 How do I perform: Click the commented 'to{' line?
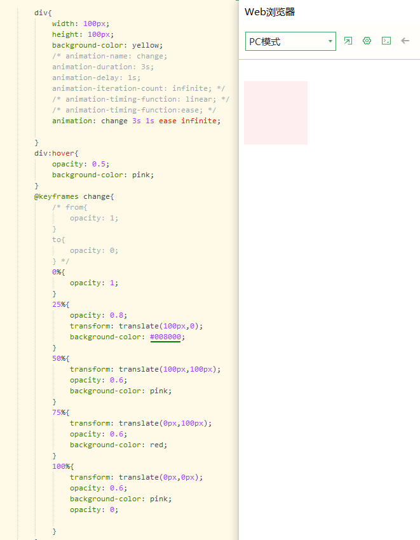[x=58, y=240]
